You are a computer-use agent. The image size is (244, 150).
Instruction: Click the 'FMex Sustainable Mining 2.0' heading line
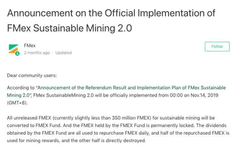tap(69, 28)
